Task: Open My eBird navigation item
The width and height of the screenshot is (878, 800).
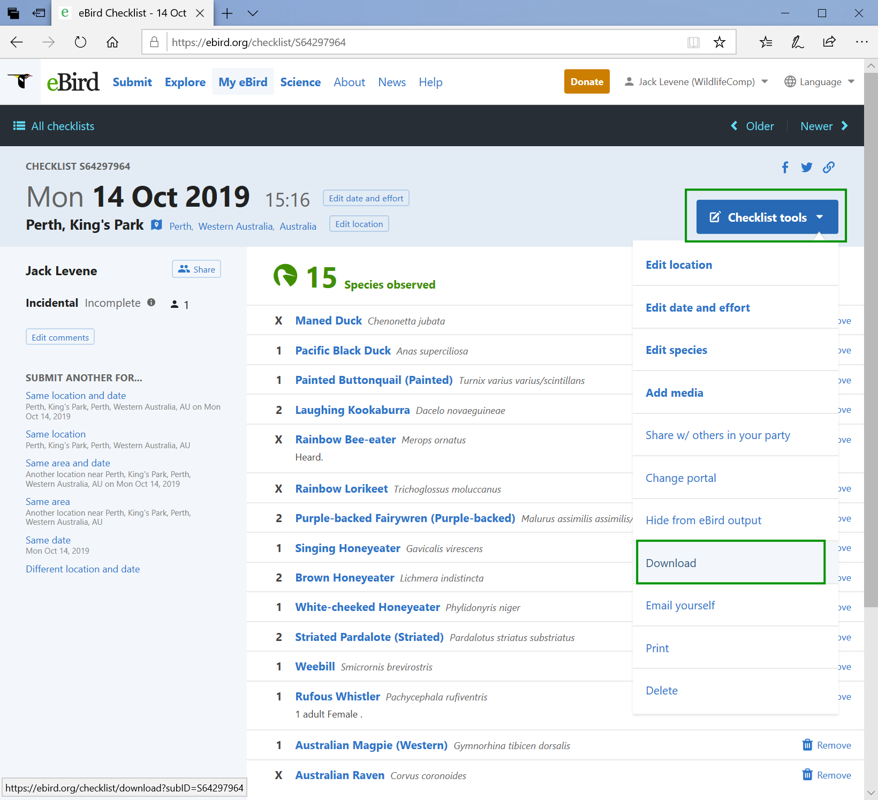Action: point(243,82)
